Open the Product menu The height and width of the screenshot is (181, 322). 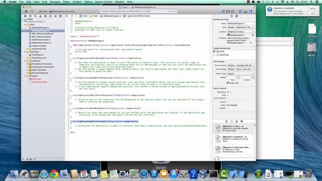pyautogui.click(x=77, y=2)
